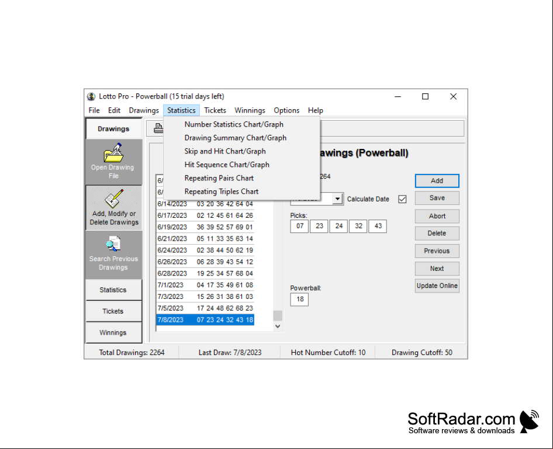Select the 6/21/2023 drawing row
Viewport: 553px width, 449px height.
[205, 239]
